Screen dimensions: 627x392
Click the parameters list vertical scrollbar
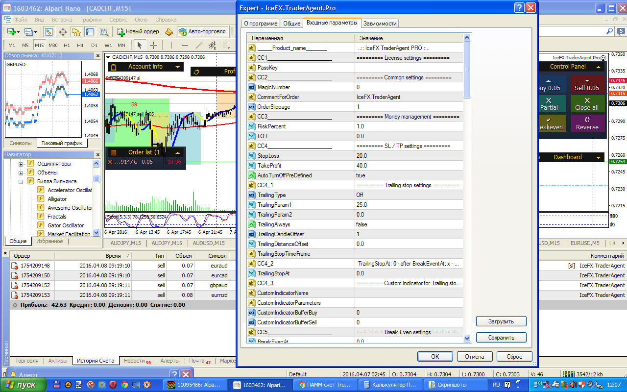tap(467, 188)
